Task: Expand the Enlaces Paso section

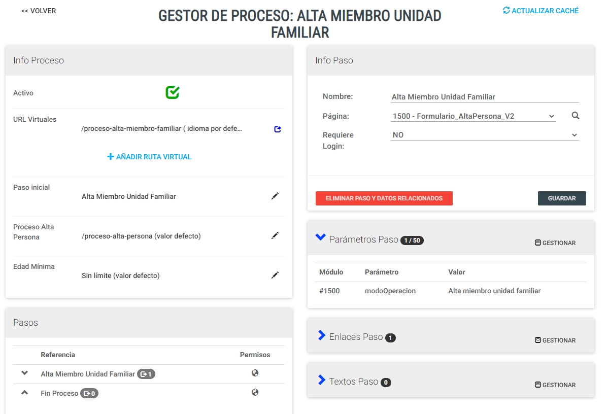Action: click(321, 335)
